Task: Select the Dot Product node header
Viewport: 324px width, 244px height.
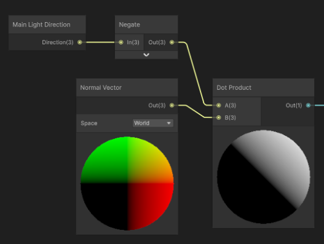Action: (x=263, y=87)
